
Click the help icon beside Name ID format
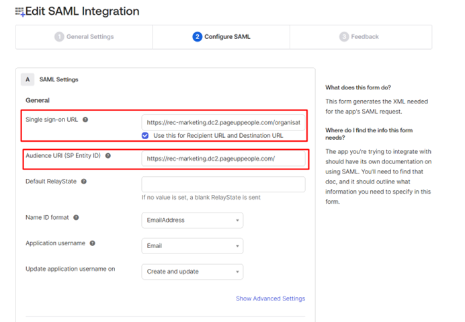[x=76, y=218]
